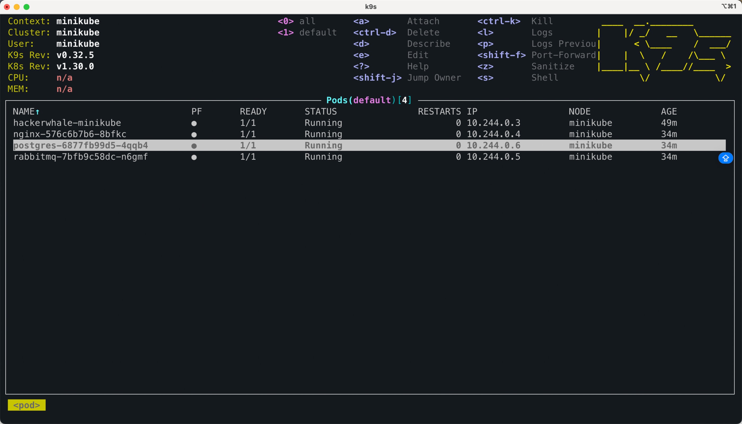Click the NAME column sort arrow

point(38,112)
